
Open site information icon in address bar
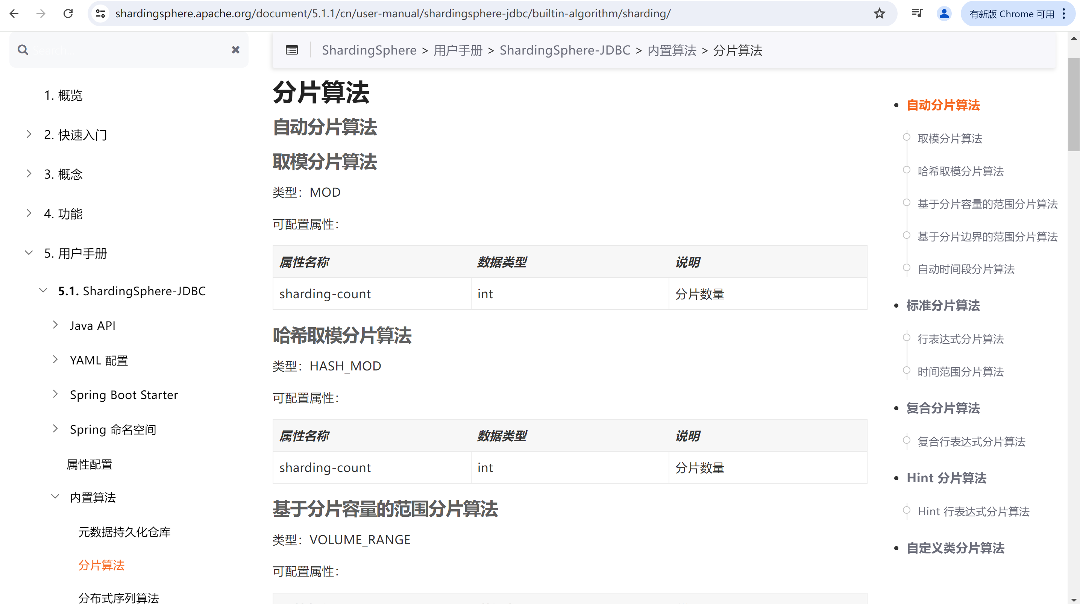(x=101, y=14)
